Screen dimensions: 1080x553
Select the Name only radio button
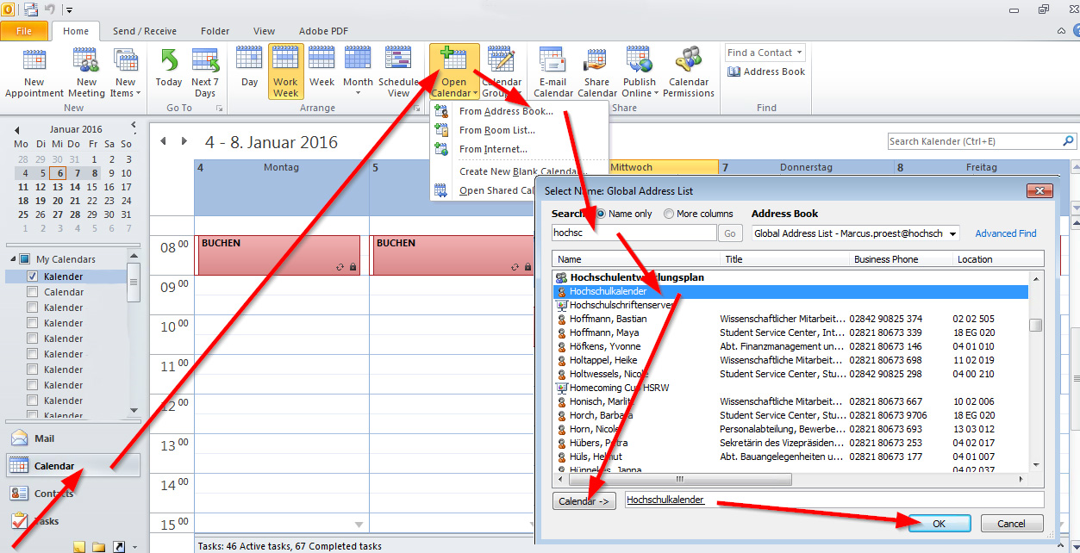(602, 214)
